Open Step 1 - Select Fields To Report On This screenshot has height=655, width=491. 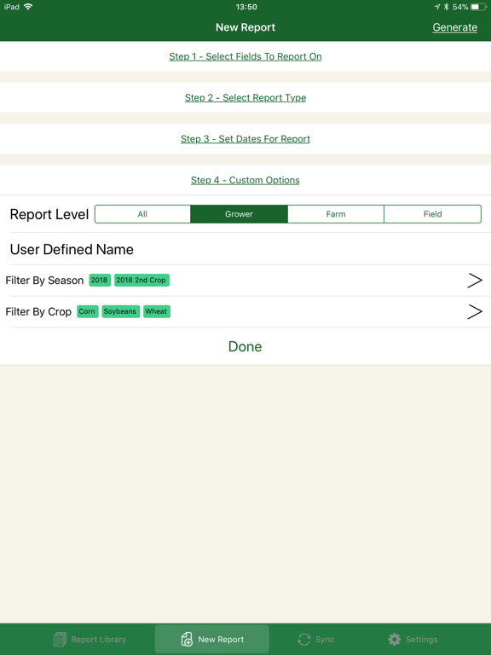(x=245, y=56)
